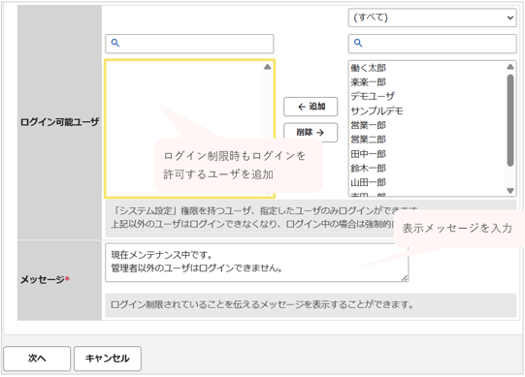Click the left user search field
The width and height of the screenshot is (525, 377).
pos(189,44)
